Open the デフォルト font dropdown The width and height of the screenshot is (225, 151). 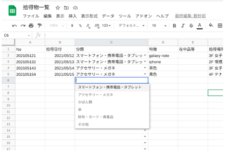click(132, 26)
